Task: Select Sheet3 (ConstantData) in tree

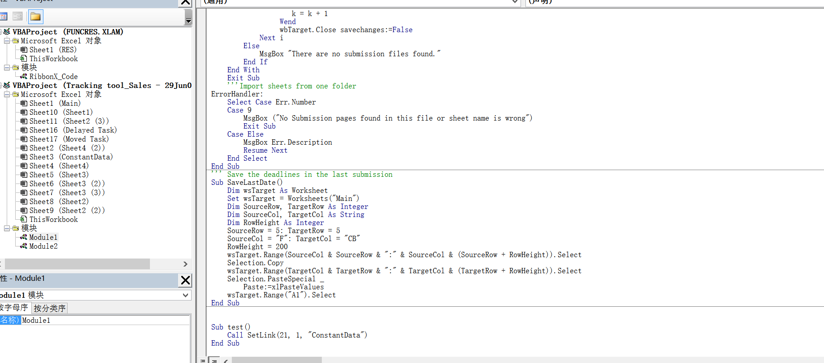Action: click(x=71, y=157)
